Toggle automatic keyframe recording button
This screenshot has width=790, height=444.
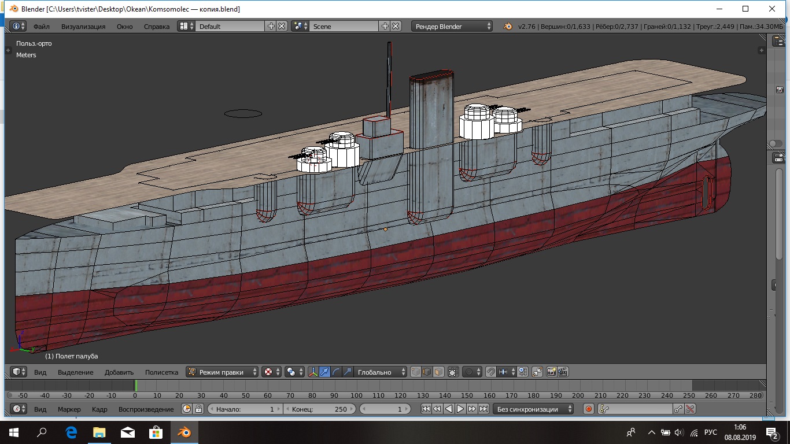click(x=589, y=409)
